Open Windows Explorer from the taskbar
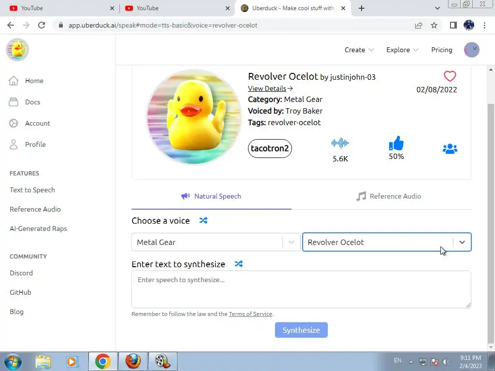Screen dimensions: 495x371 click(43, 361)
